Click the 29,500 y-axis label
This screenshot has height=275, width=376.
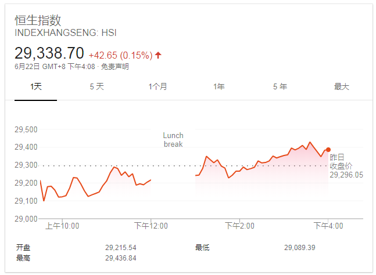point(26,130)
